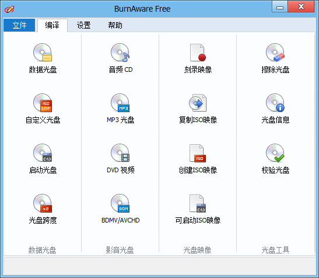Viewport: 319px width, 278px height.
Task: Open the 复制ISO映像 copy tool
Action: click(x=198, y=109)
